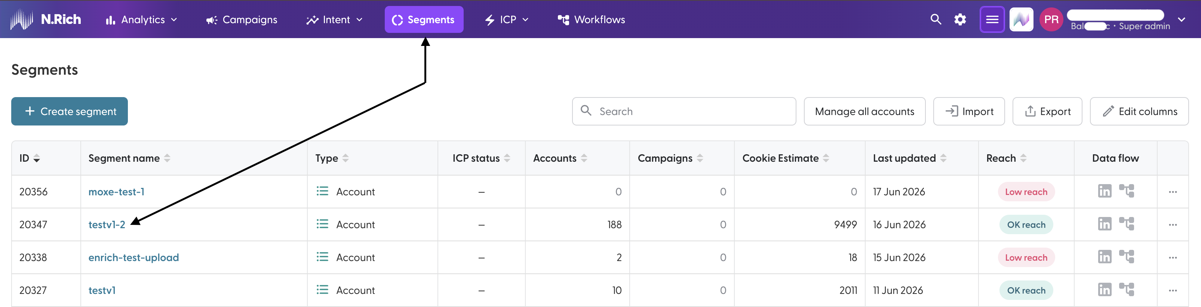Open the Workflows menu item
The height and width of the screenshot is (307, 1201).
click(x=591, y=19)
